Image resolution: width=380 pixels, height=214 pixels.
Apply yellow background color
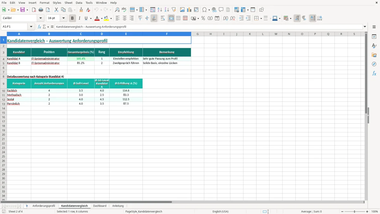[x=106, y=18]
